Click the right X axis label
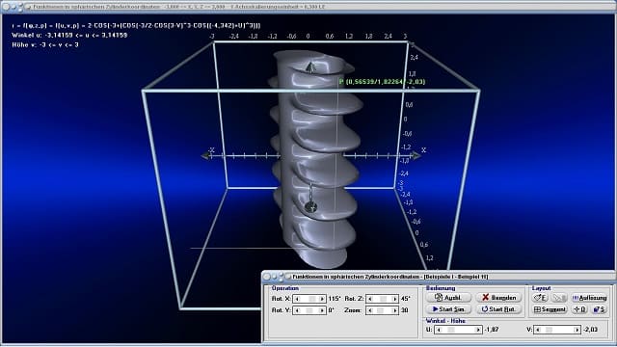The height and width of the screenshot is (347, 617). point(423,150)
